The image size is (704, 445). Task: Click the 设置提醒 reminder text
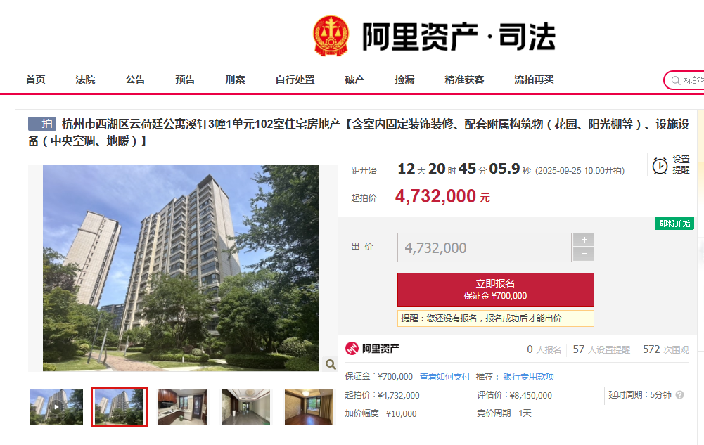point(681,165)
